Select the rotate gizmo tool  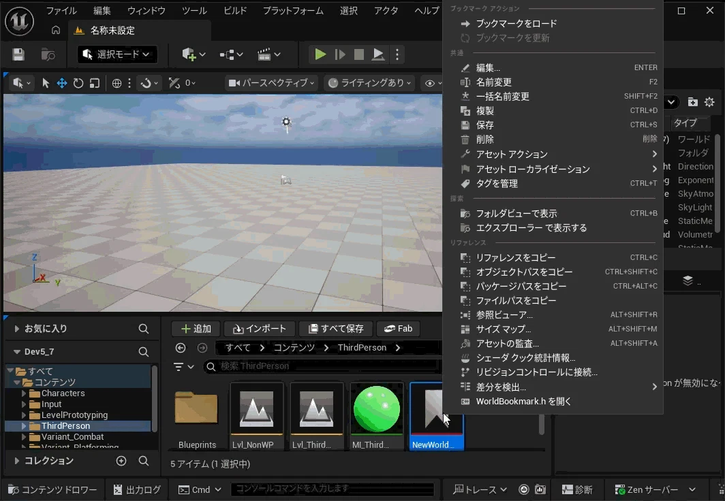coord(78,83)
